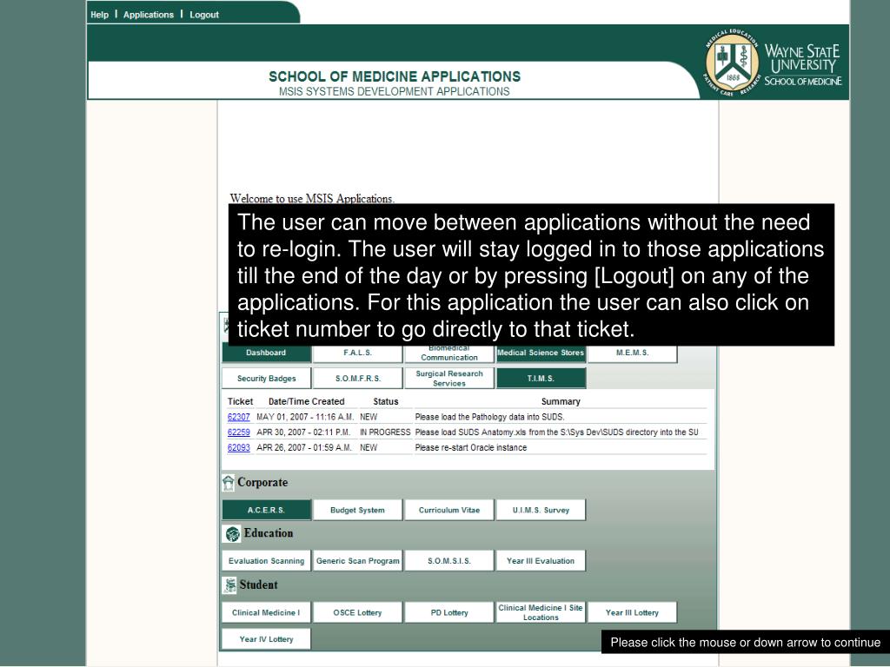Open the Dashboard application
This screenshot has height=667, width=890.
pyautogui.click(x=266, y=353)
